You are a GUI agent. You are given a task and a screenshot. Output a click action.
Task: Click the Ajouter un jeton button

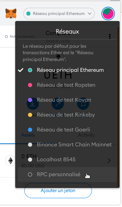[58, 190]
